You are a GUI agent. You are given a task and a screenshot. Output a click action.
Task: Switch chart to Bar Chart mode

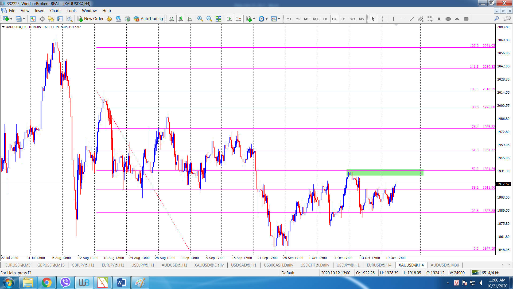172,19
